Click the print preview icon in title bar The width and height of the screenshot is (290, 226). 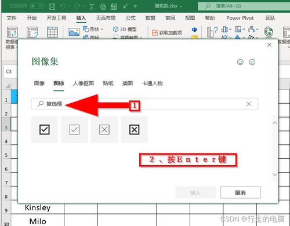tap(103, 6)
